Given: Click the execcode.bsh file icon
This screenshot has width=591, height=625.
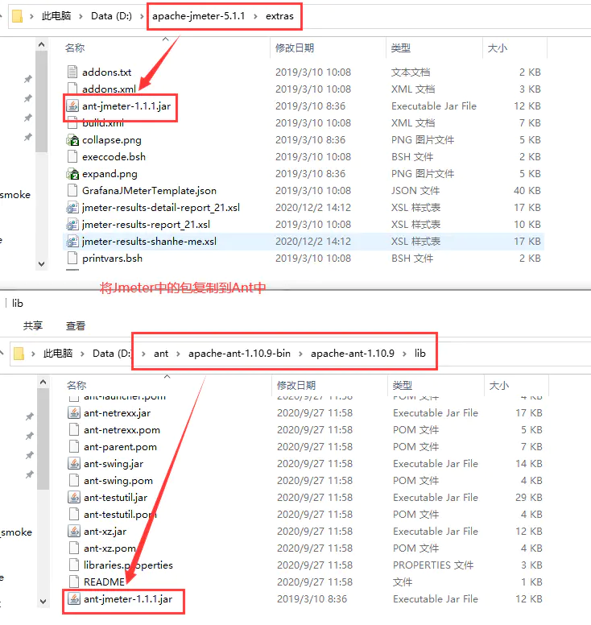Looking at the screenshot, I should pyautogui.click(x=72, y=156).
